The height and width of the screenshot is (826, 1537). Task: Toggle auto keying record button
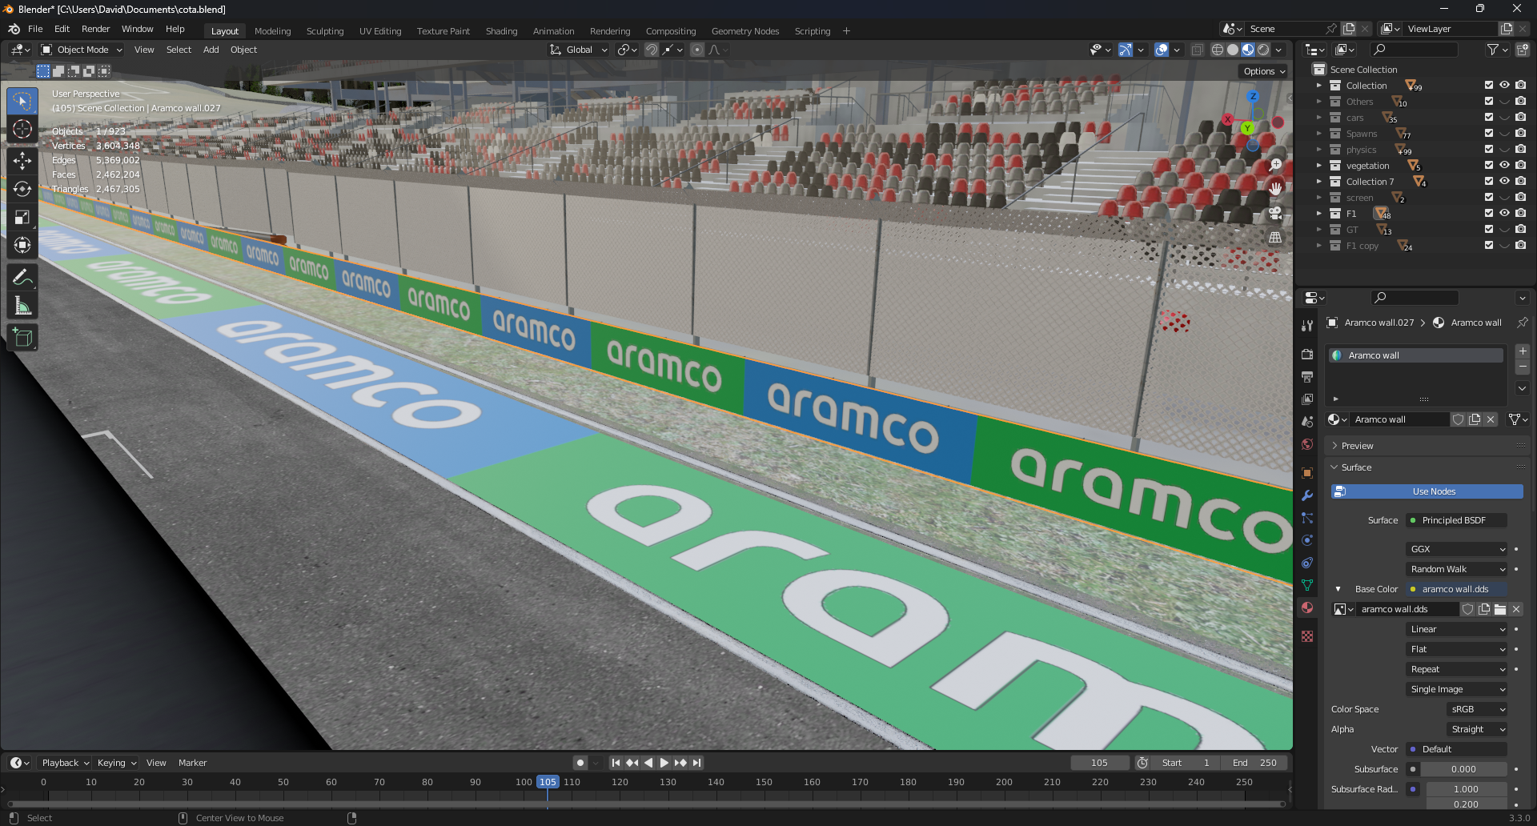[580, 763]
